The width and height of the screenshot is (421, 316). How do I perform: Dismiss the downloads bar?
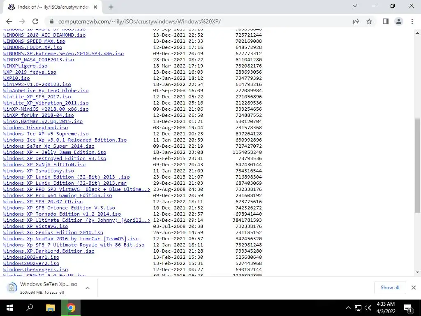(x=414, y=288)
